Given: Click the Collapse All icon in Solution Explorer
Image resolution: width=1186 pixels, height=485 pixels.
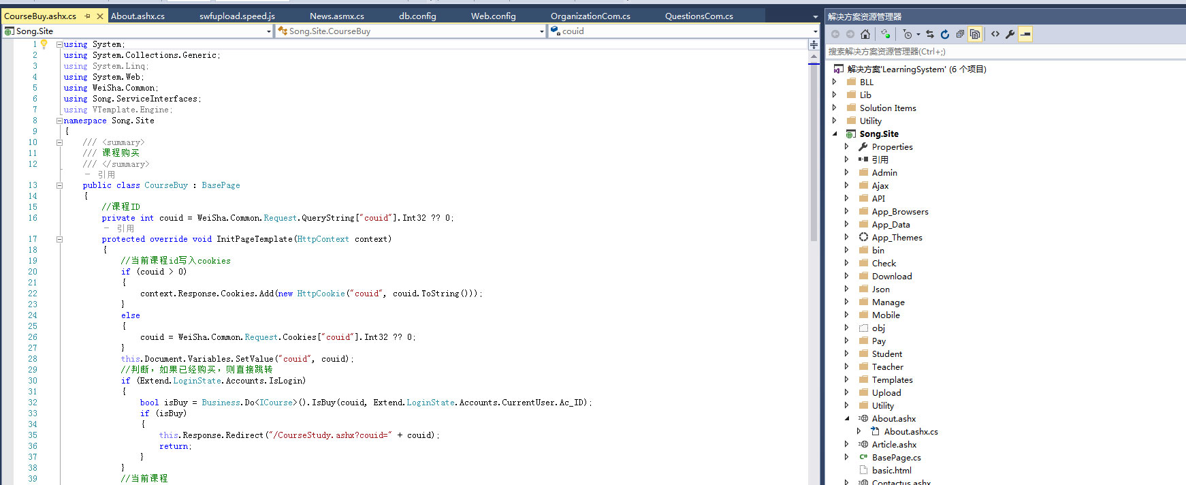Looking at the screenshot, I should coord(959,34).
